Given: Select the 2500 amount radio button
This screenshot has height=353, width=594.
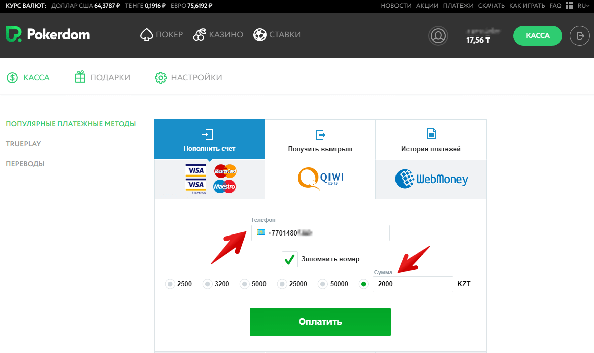Looking at the screenshot, I should (x=170, y=284).
